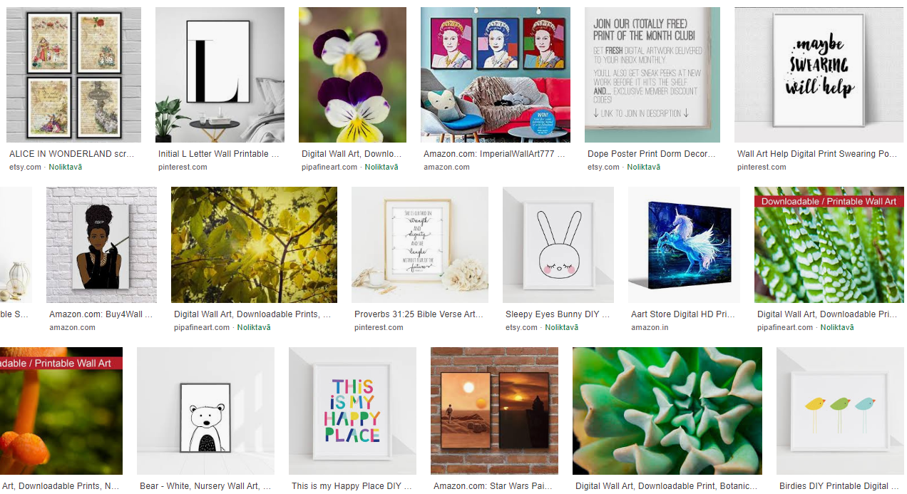The width and height of the screenshot is (907, 494).
Task: Open the striped green succulent photo
Action: (829, 245)
